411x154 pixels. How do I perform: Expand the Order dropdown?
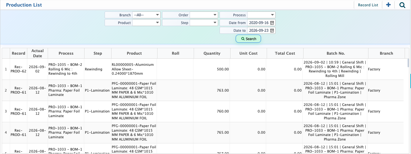(204, 15)
